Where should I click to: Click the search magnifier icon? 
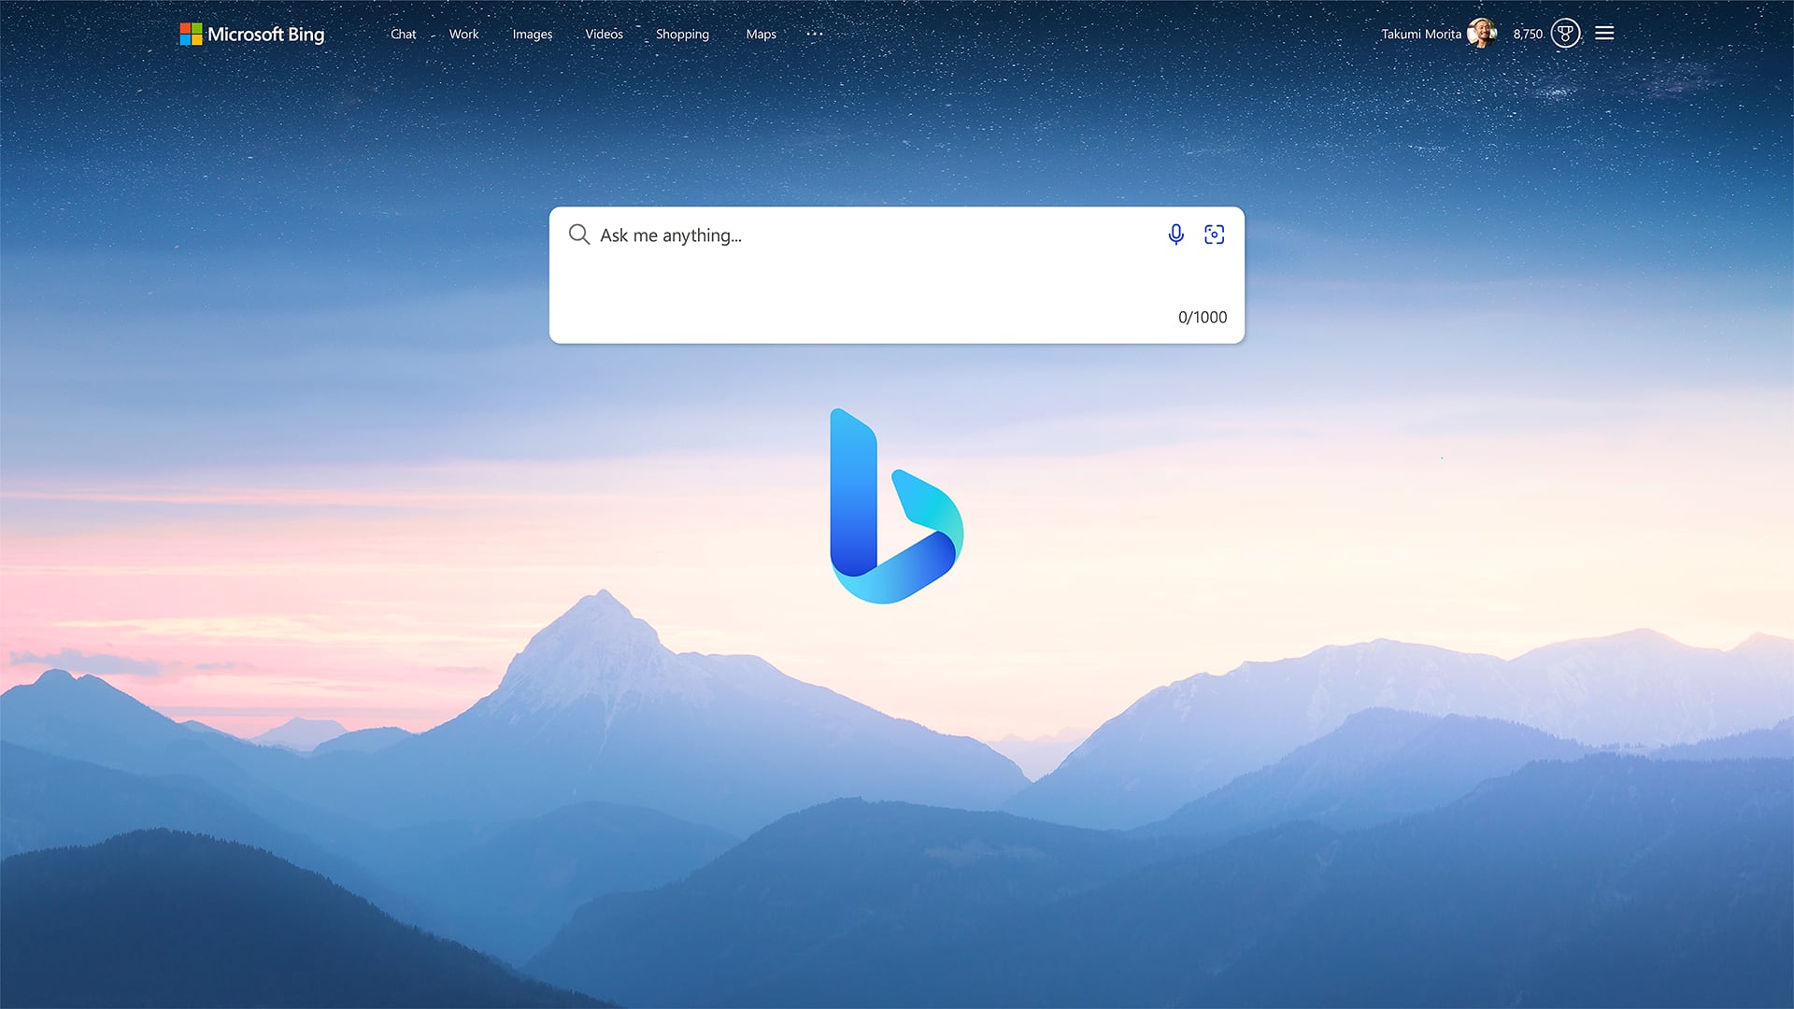579,234
